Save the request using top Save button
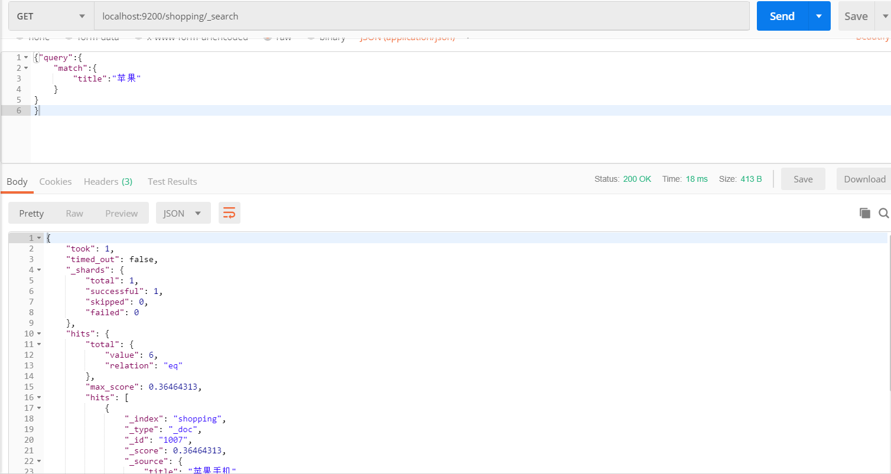891x474 pixels. tap(856, 16)
